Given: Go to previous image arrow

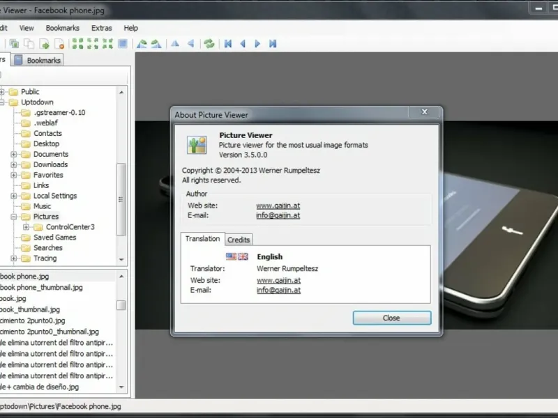Looking at the screenshot, I should click(243, 44).
